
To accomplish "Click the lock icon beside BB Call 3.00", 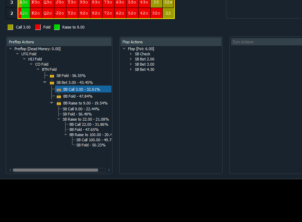I will pyautogui.click(x=59, y=89).
